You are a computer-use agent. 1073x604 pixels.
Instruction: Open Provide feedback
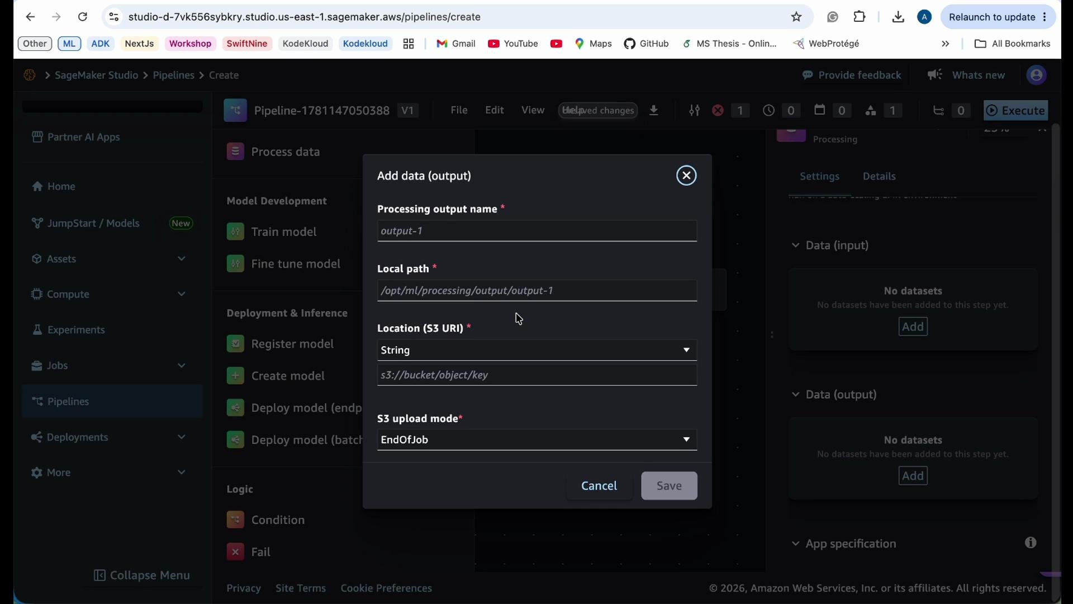coord(852,75)
